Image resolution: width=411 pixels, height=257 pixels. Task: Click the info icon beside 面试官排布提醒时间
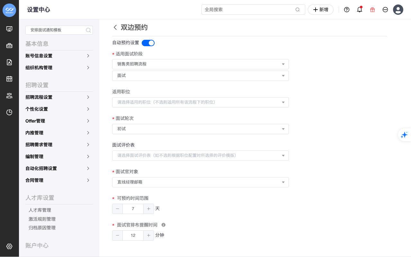163,225
